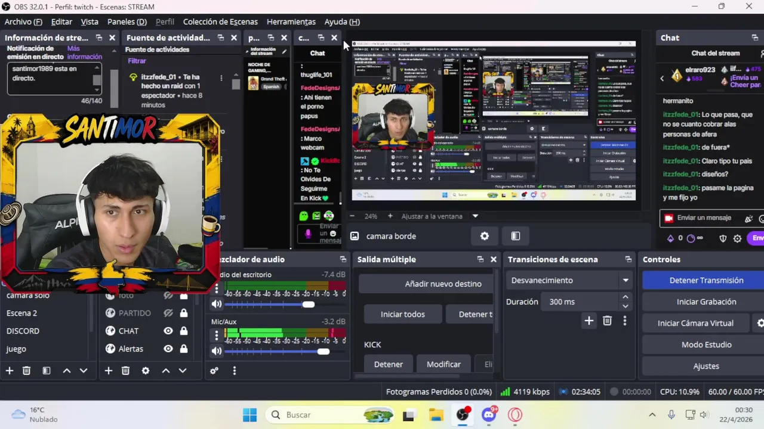The height and width of the screenshot is (429, 764).
Task: Open source properties gear in Sources toolbar
Action: 146,371
